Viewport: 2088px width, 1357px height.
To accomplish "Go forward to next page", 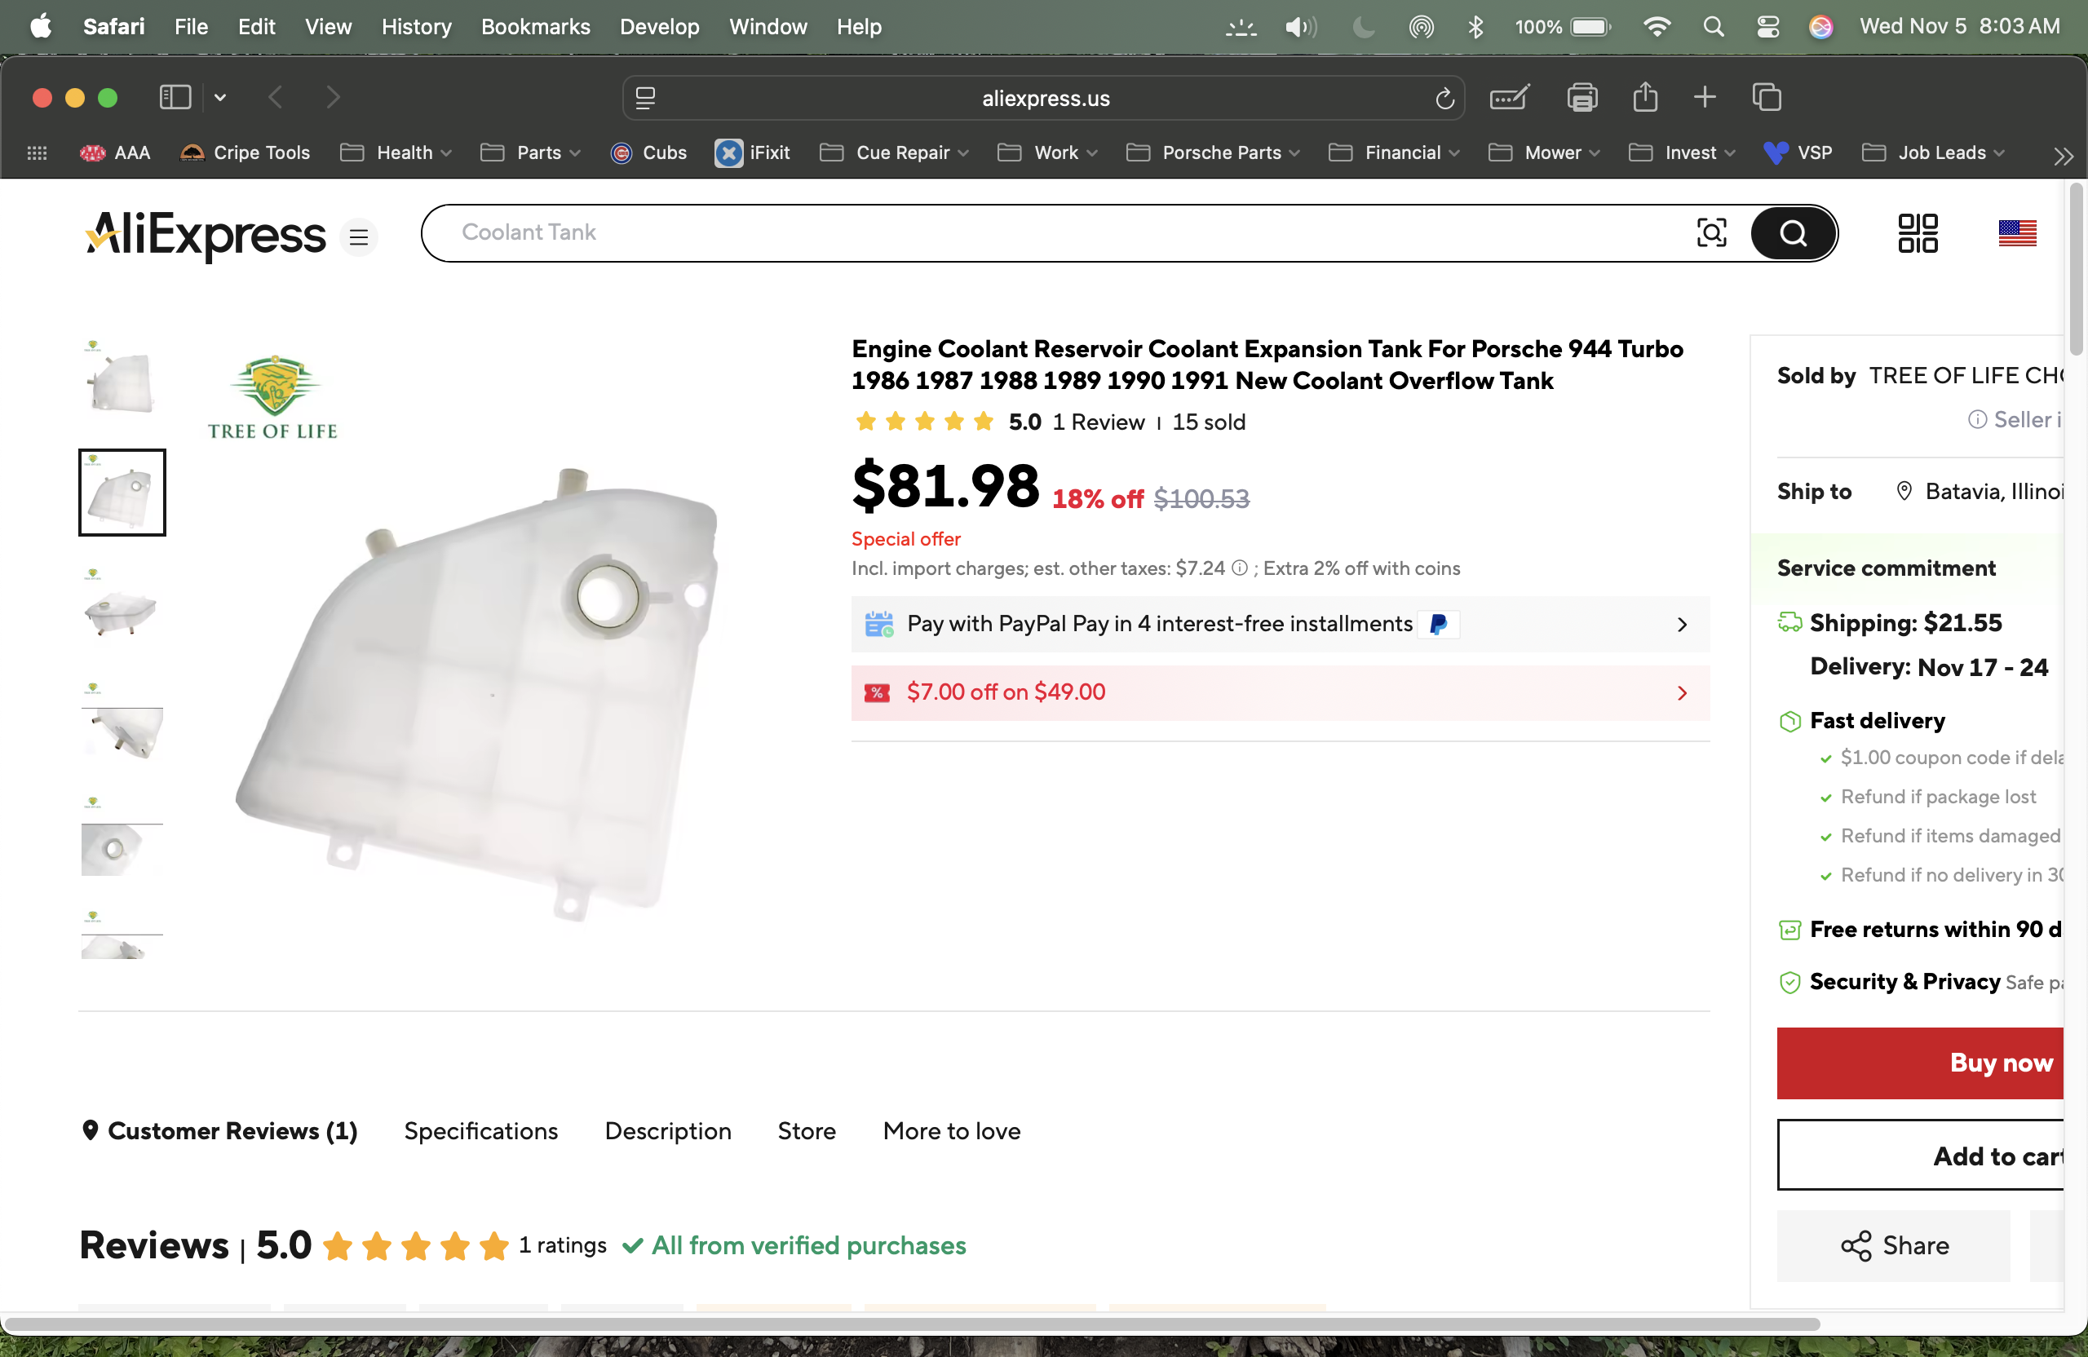I will coord(333,97).
